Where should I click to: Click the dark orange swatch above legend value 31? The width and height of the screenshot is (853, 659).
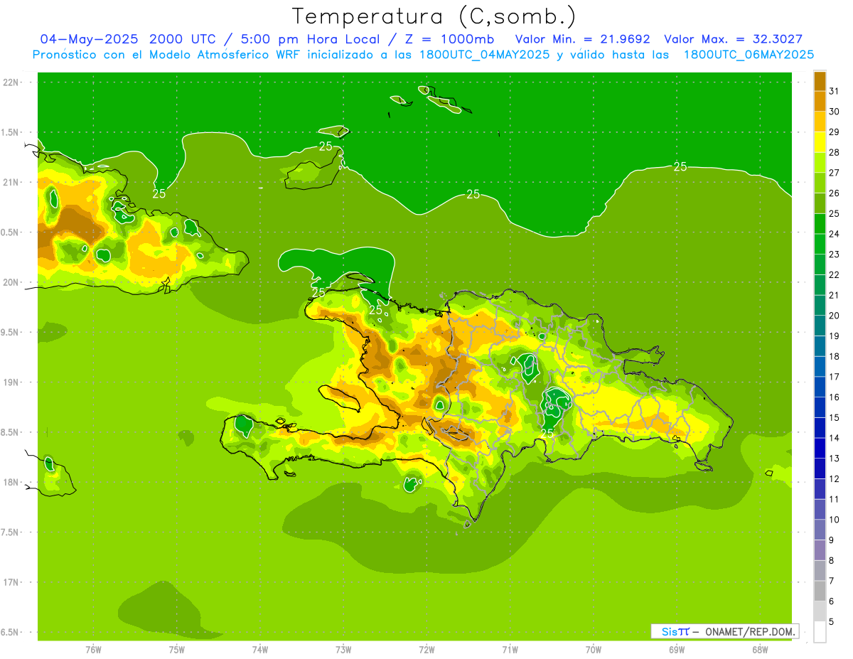820,81
